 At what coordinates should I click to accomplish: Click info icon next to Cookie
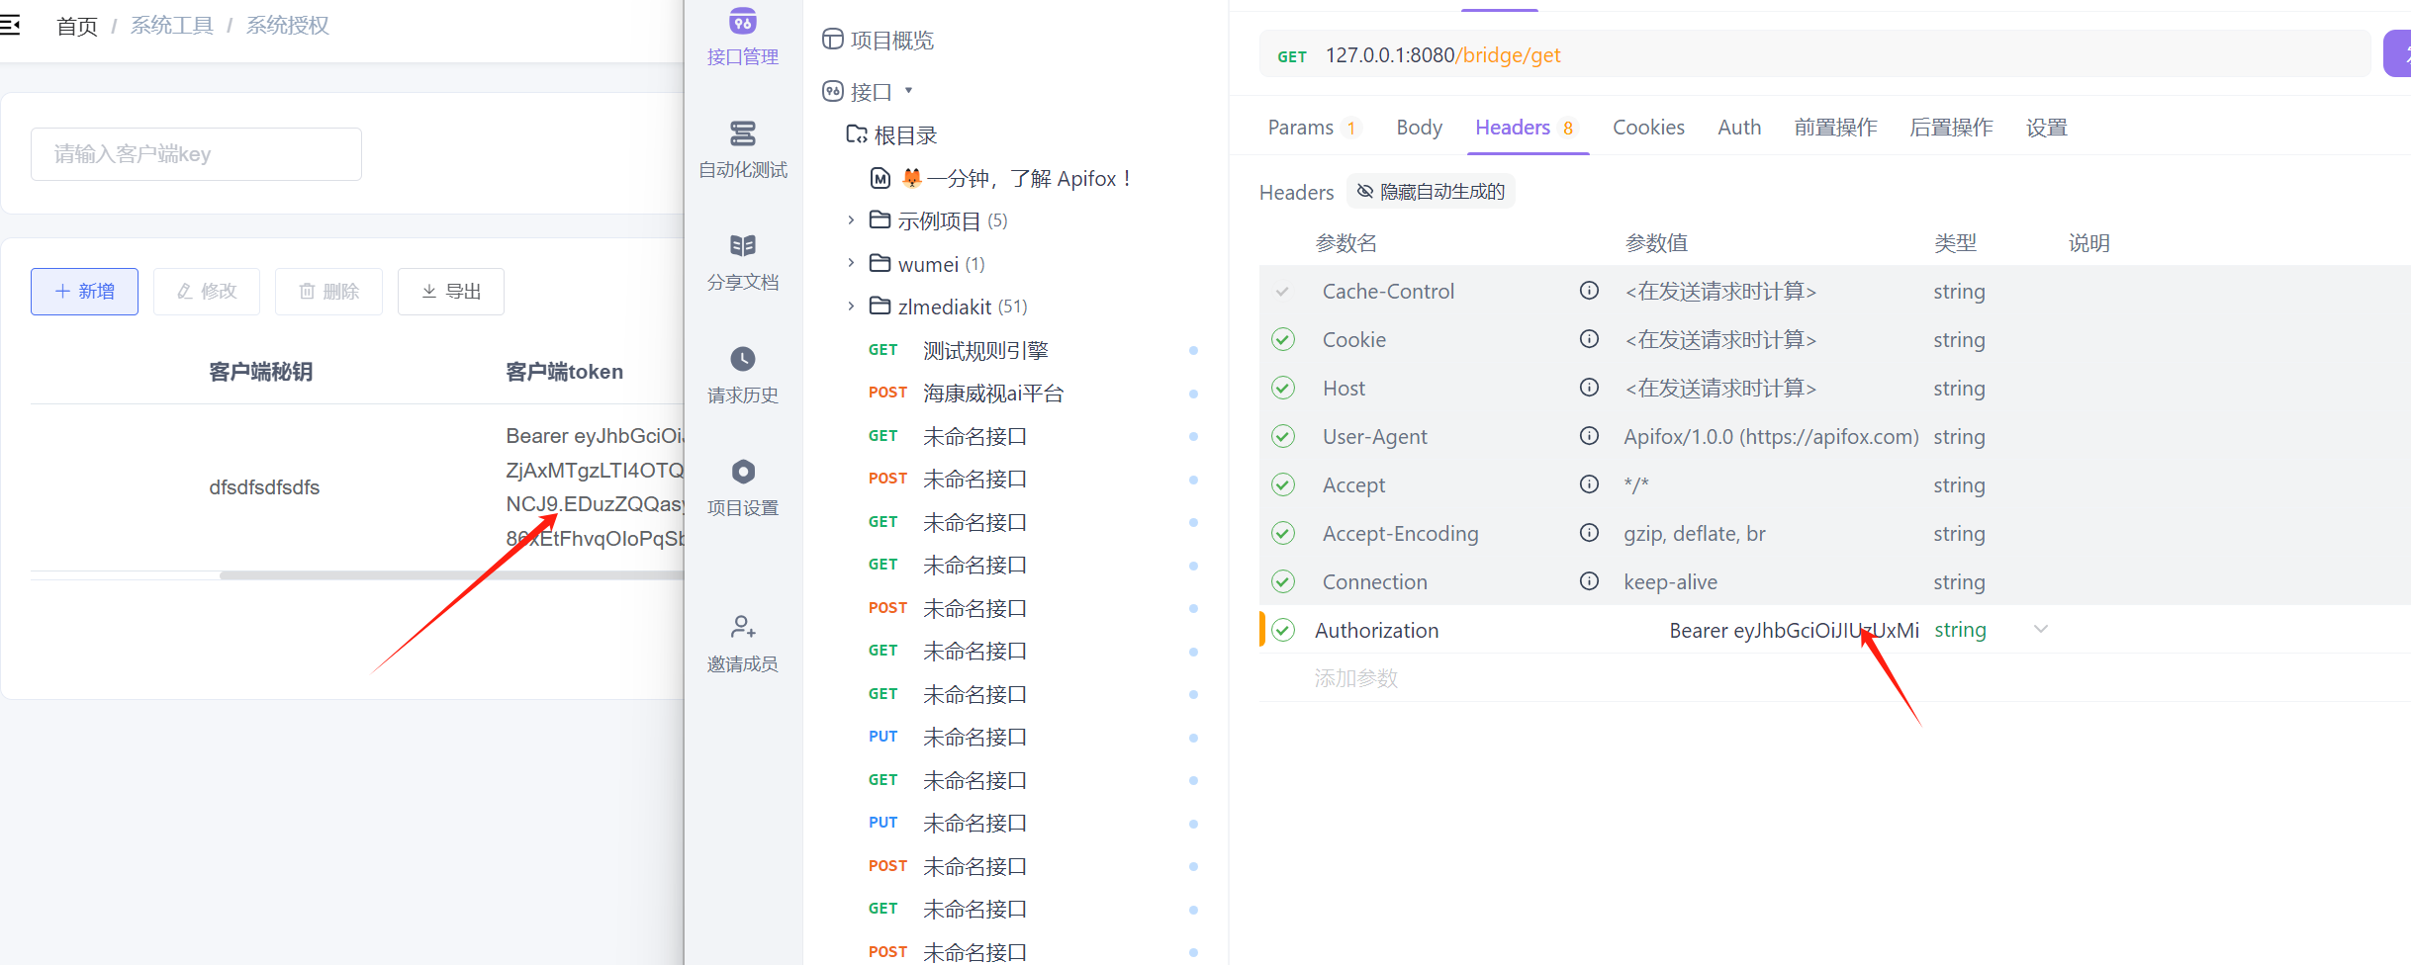click(x=1589, y=339)
